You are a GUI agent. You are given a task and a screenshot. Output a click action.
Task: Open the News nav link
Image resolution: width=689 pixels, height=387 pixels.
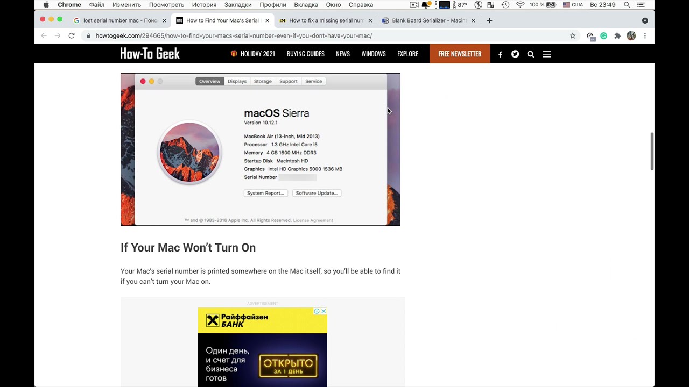click(343, 54)
